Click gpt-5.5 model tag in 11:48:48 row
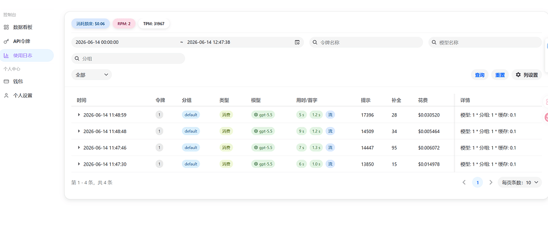This screenshot has height=235, width=548. 263,131
